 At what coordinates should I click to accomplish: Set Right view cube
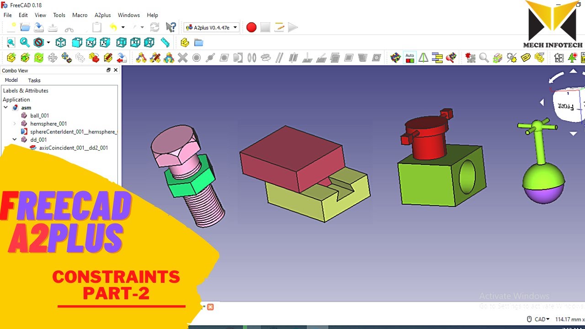click(x=105, y=42)
